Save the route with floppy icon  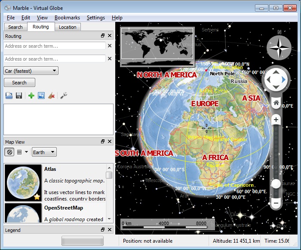coord(19,96)
